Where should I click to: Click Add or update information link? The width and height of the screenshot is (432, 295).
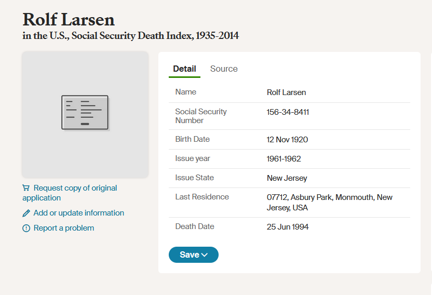pos(78,213)
